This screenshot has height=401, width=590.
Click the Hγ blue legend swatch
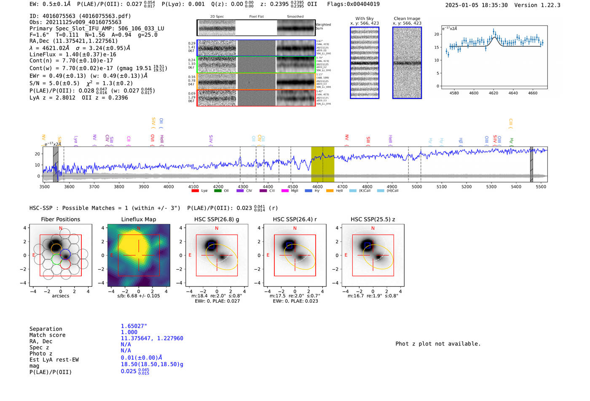[308, 191]
